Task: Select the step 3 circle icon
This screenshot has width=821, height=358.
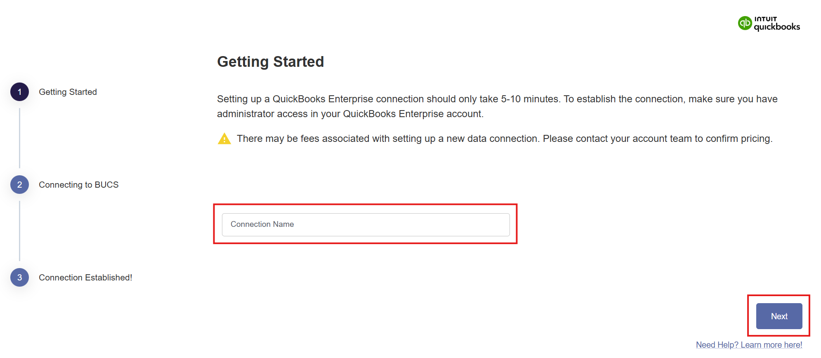Action: pyautogui.click(x=19, y=278)
